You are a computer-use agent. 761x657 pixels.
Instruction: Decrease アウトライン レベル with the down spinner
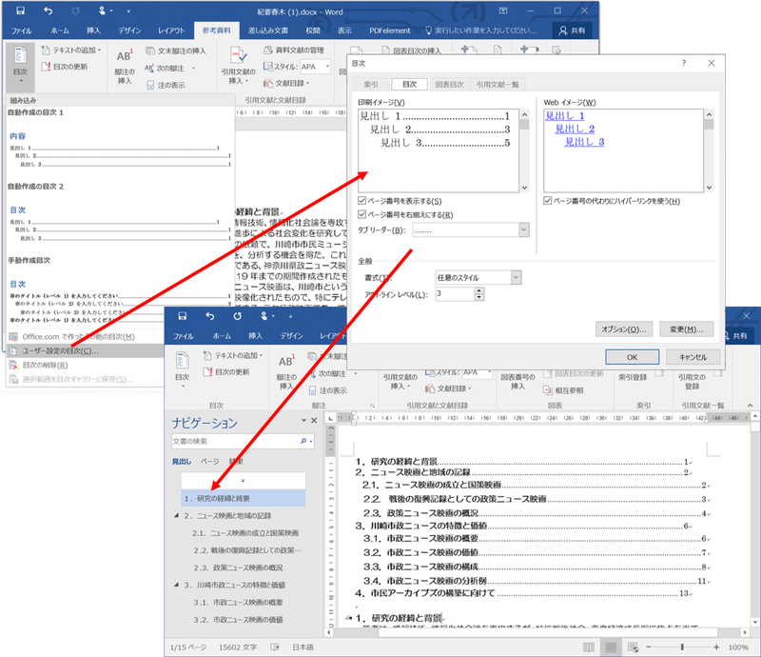tap(479, 297)
